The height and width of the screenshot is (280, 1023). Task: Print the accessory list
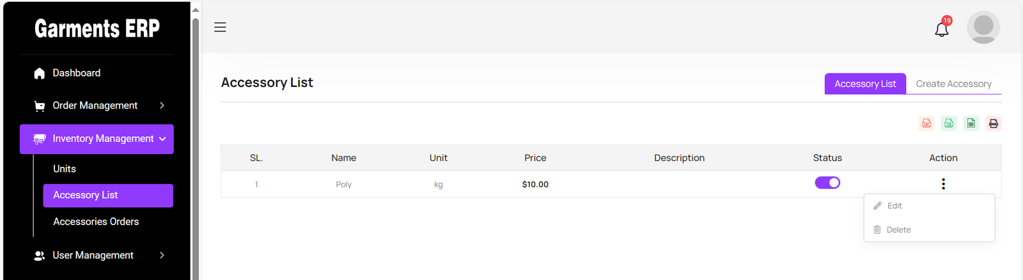pyautogui.click(x=994, y=123)
